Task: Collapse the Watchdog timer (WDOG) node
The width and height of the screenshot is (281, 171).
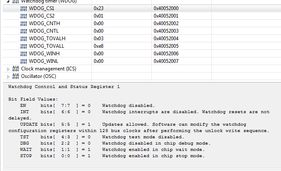Action: 8,1
